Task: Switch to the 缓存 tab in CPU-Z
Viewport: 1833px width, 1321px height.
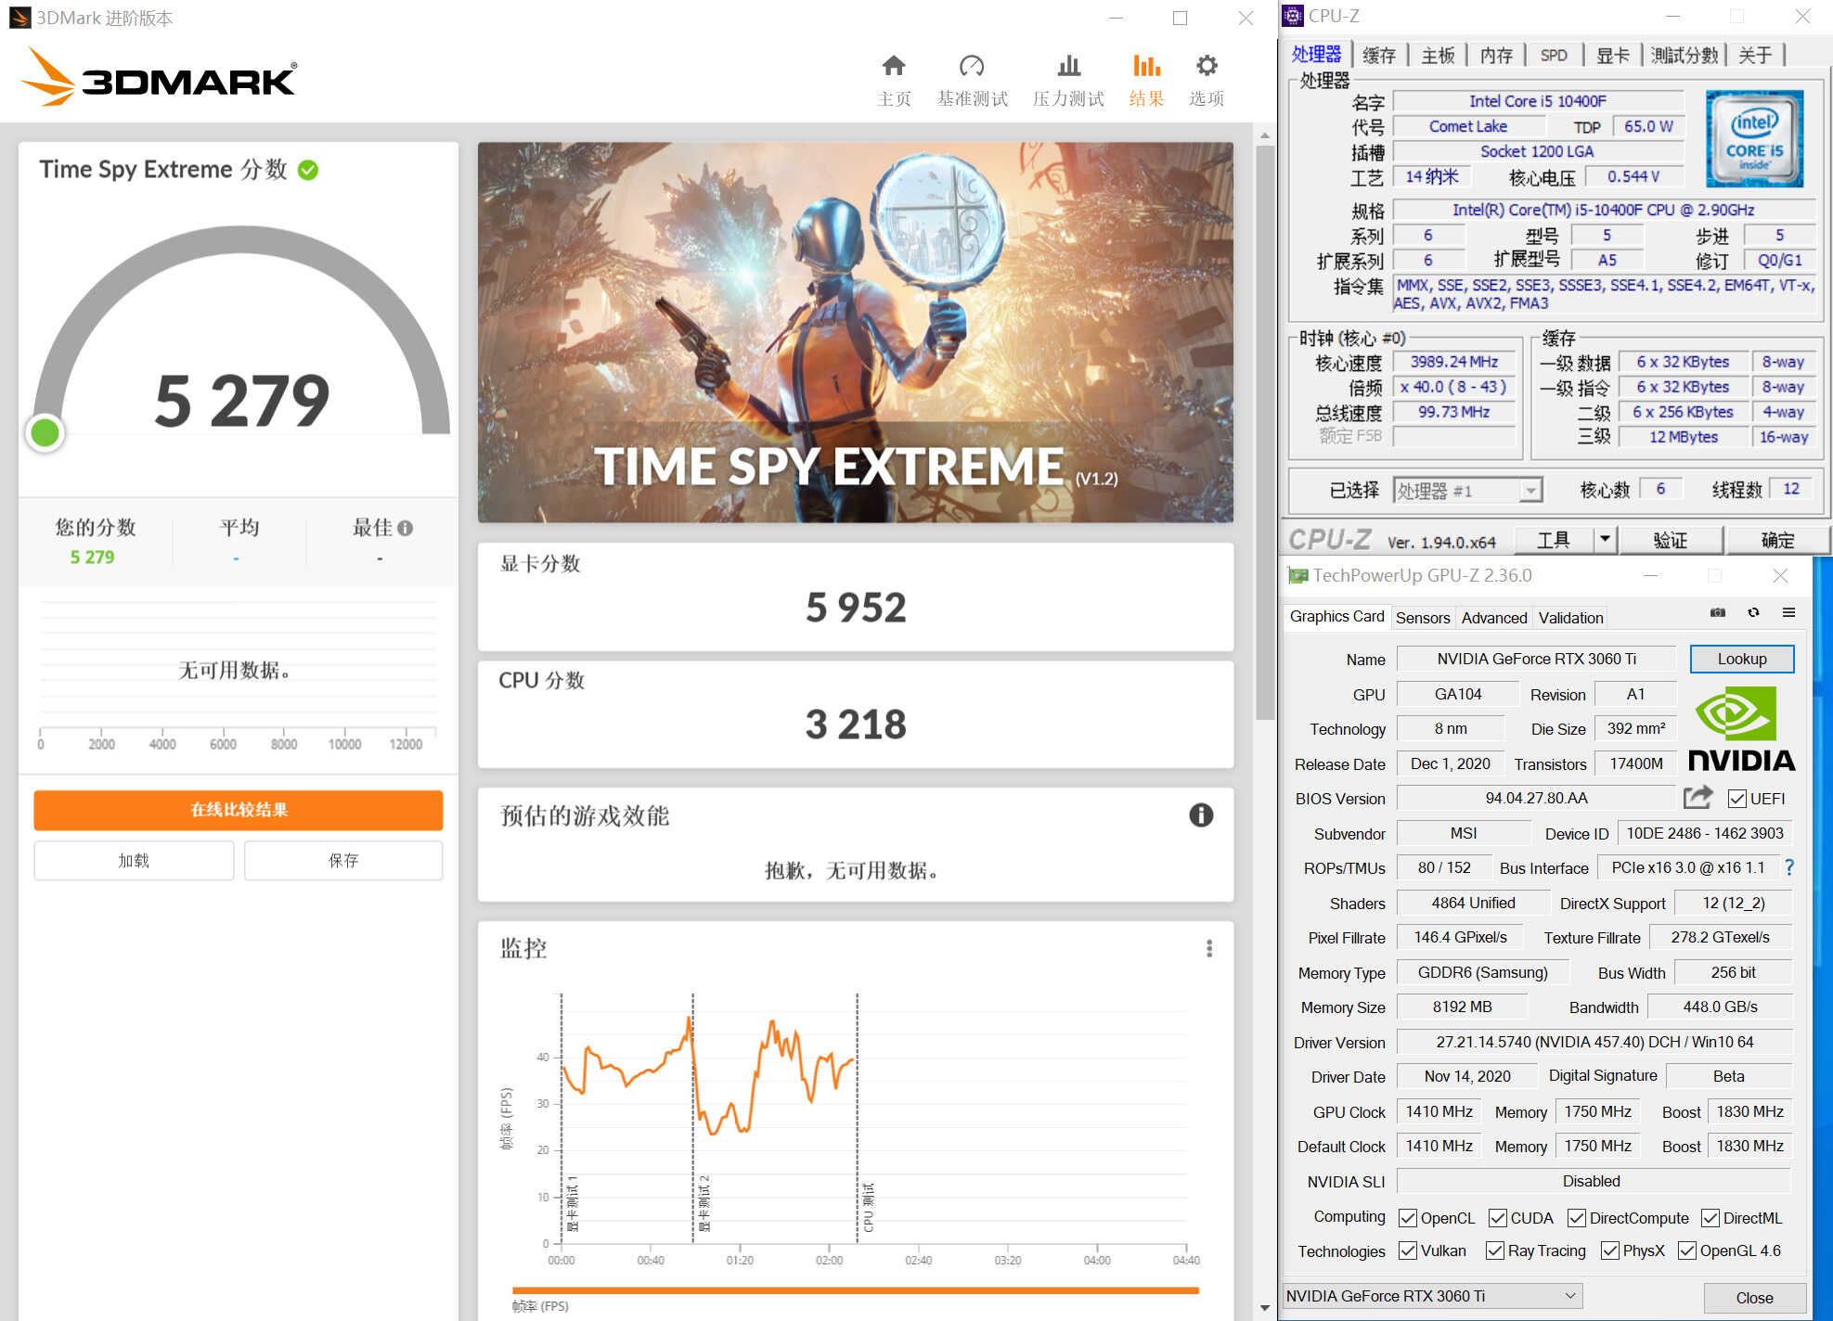Action: coord(1378,55)
